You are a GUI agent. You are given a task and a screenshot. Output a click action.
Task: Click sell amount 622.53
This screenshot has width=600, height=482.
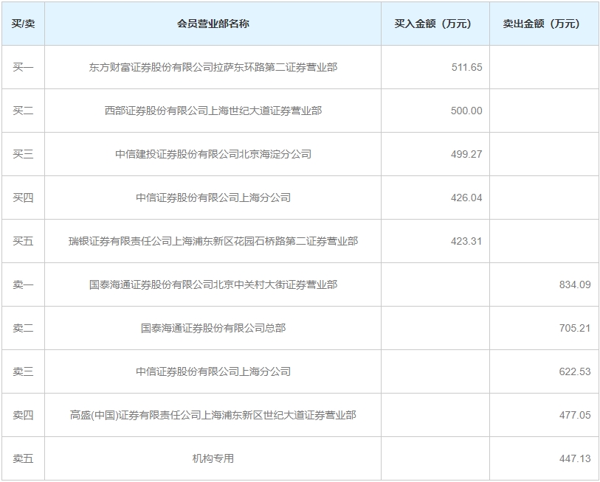coord(575,371)
